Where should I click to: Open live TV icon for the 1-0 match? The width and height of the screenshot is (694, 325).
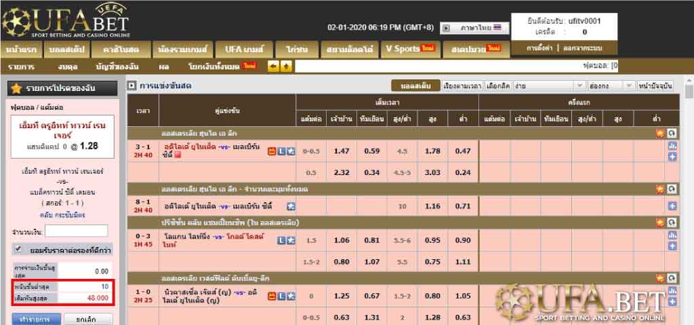click(272, 297)
